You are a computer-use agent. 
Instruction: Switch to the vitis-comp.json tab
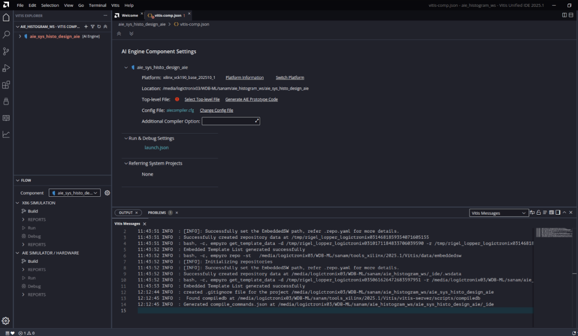click(x=168, y=15)
